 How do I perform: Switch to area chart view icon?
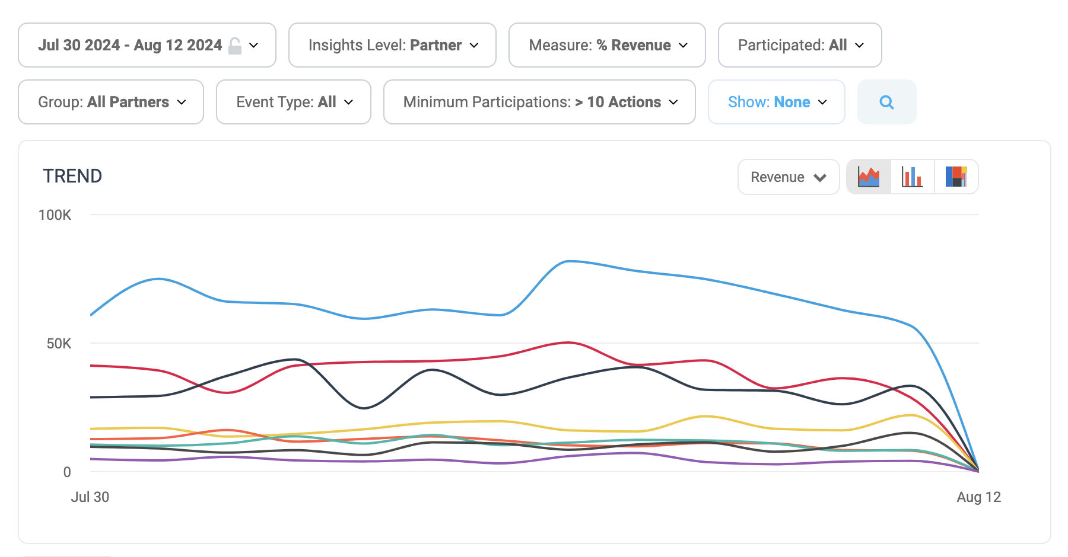[x=869, y=177]
